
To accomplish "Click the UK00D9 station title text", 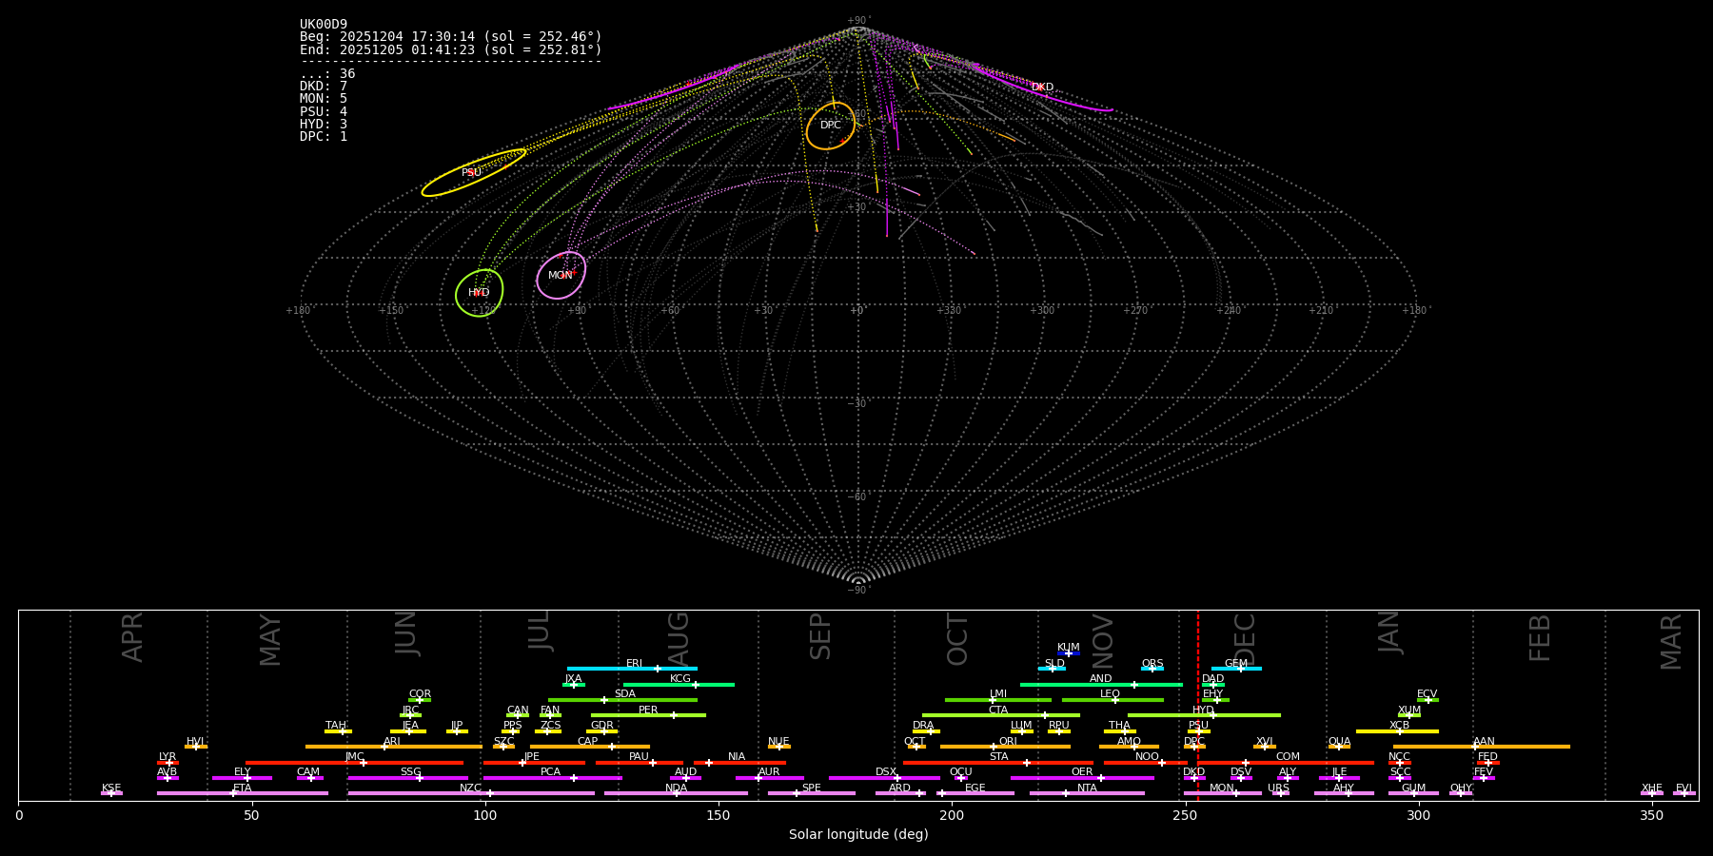I will click(324, 25).
